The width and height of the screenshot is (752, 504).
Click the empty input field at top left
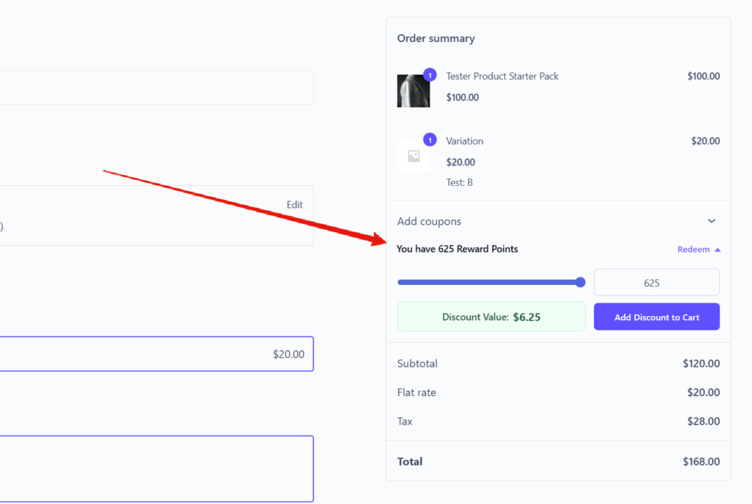click(156, 87)
